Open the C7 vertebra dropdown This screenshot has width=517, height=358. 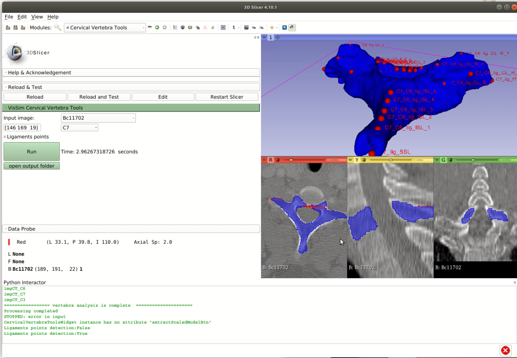[x=79, y=128]
